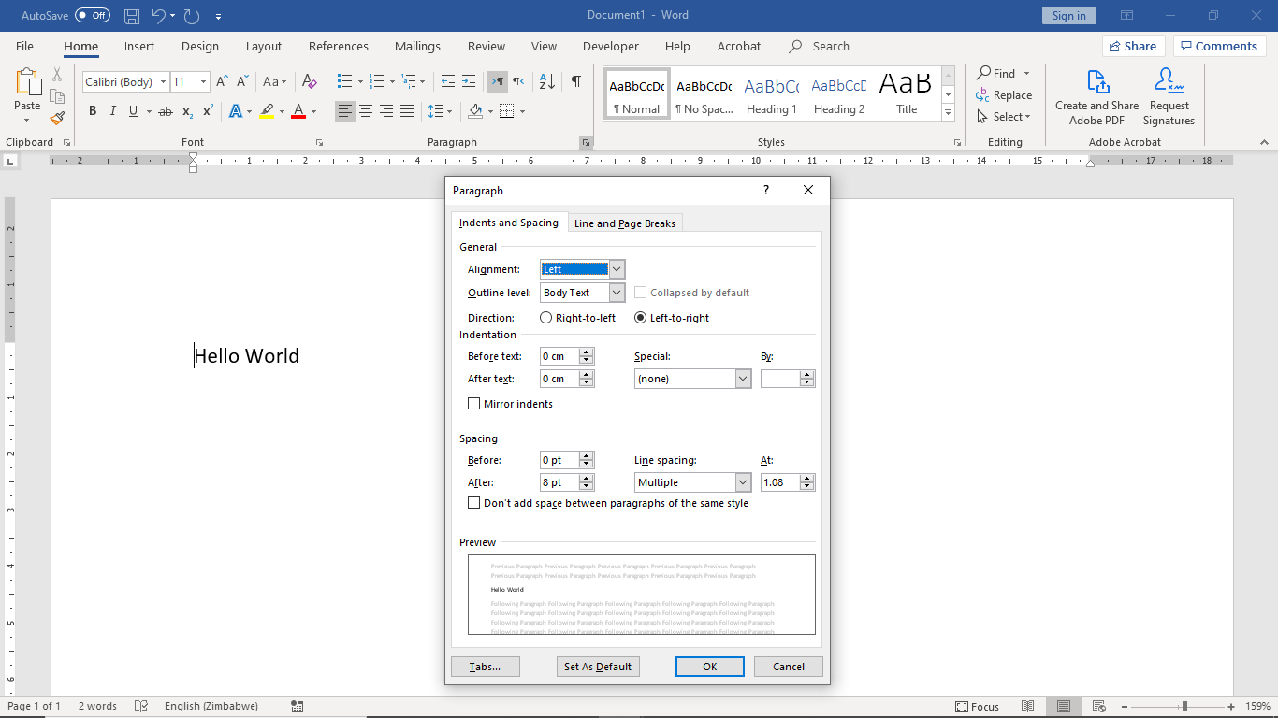Open the Tabs... button
Viewport: 1278px width, 718px height.
click(x=485, y=667)
